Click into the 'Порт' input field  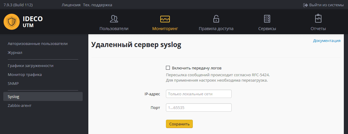[198, 107]
